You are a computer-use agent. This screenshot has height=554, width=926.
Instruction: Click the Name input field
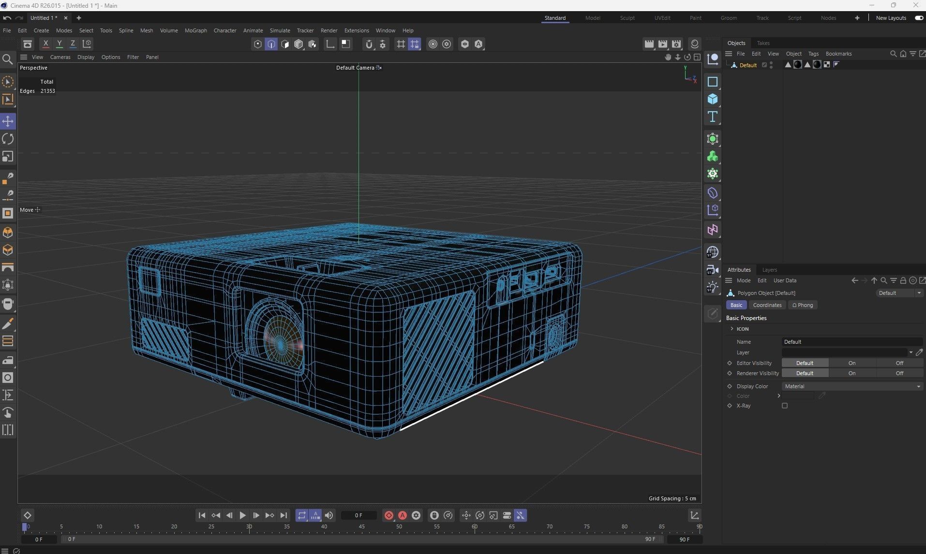852,342
